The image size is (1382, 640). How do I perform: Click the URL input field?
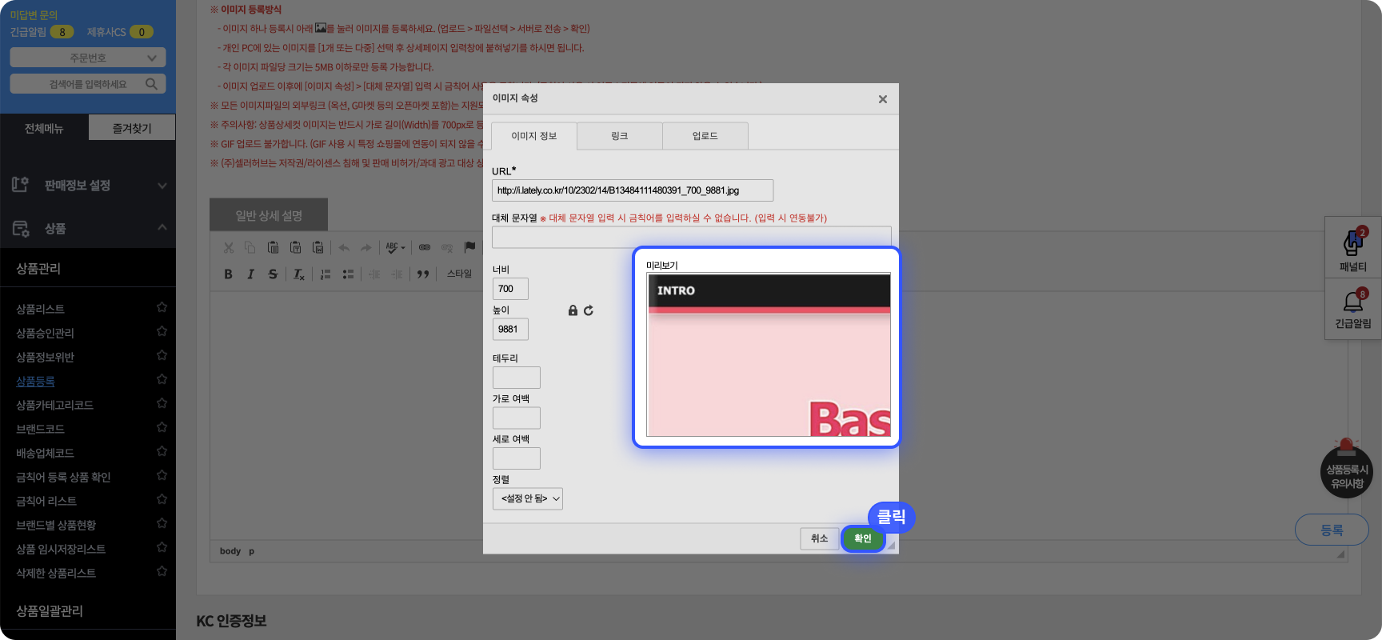point(632,190)
